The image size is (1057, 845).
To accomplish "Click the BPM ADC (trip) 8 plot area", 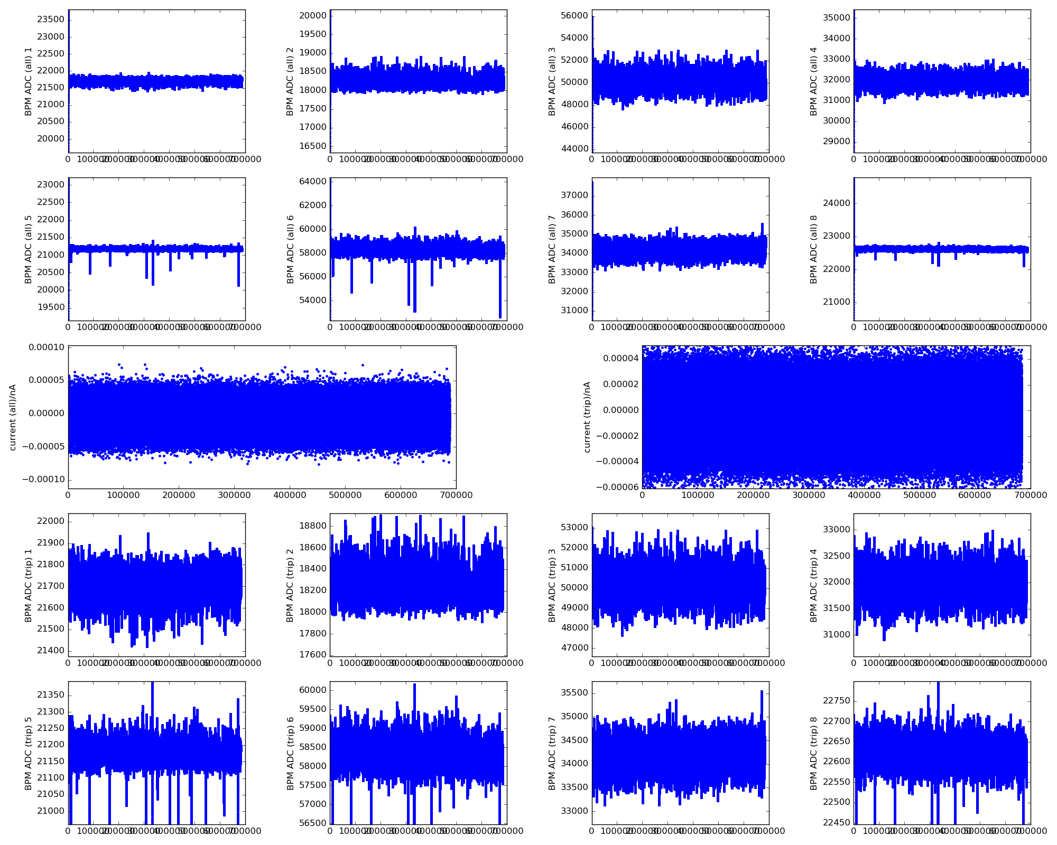I will click(942, 753).
